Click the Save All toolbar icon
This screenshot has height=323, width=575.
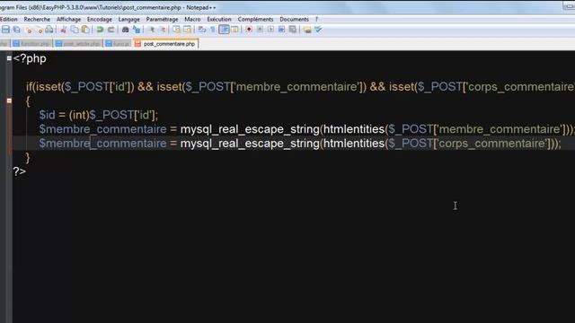[17, 30]
